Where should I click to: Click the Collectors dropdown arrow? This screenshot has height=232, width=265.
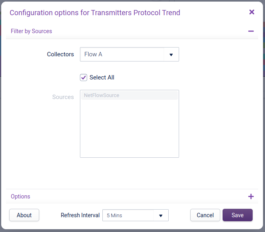tap(171, 55)
